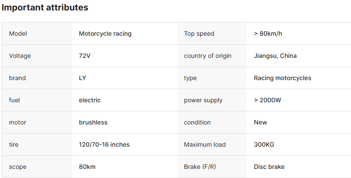Click the 'brushless' motor value
The image size is (351, 178).
(93, 122)
